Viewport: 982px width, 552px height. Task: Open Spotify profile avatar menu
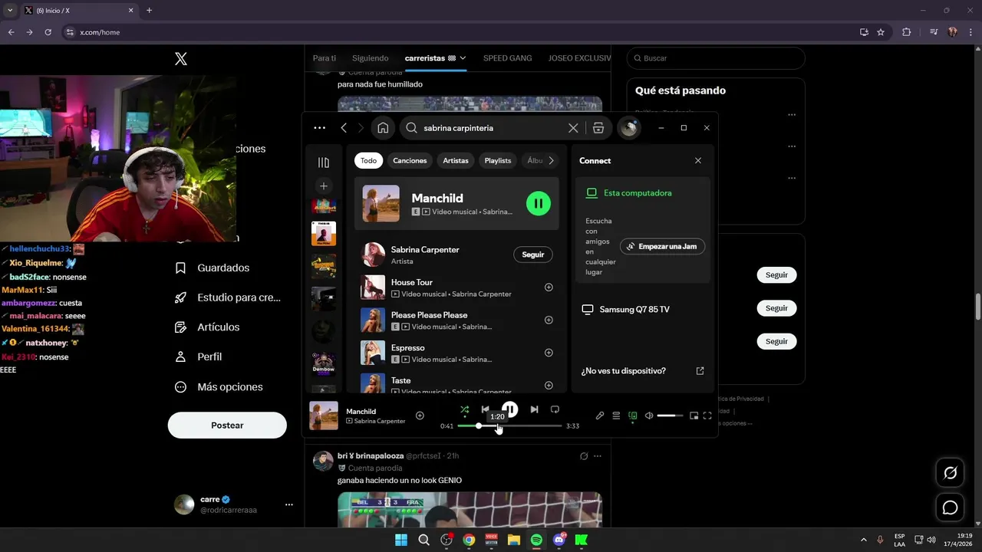(629, 128)
